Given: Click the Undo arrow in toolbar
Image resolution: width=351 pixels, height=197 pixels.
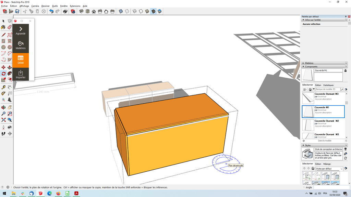Looking at the screenshot, I should tap(51, 11).
